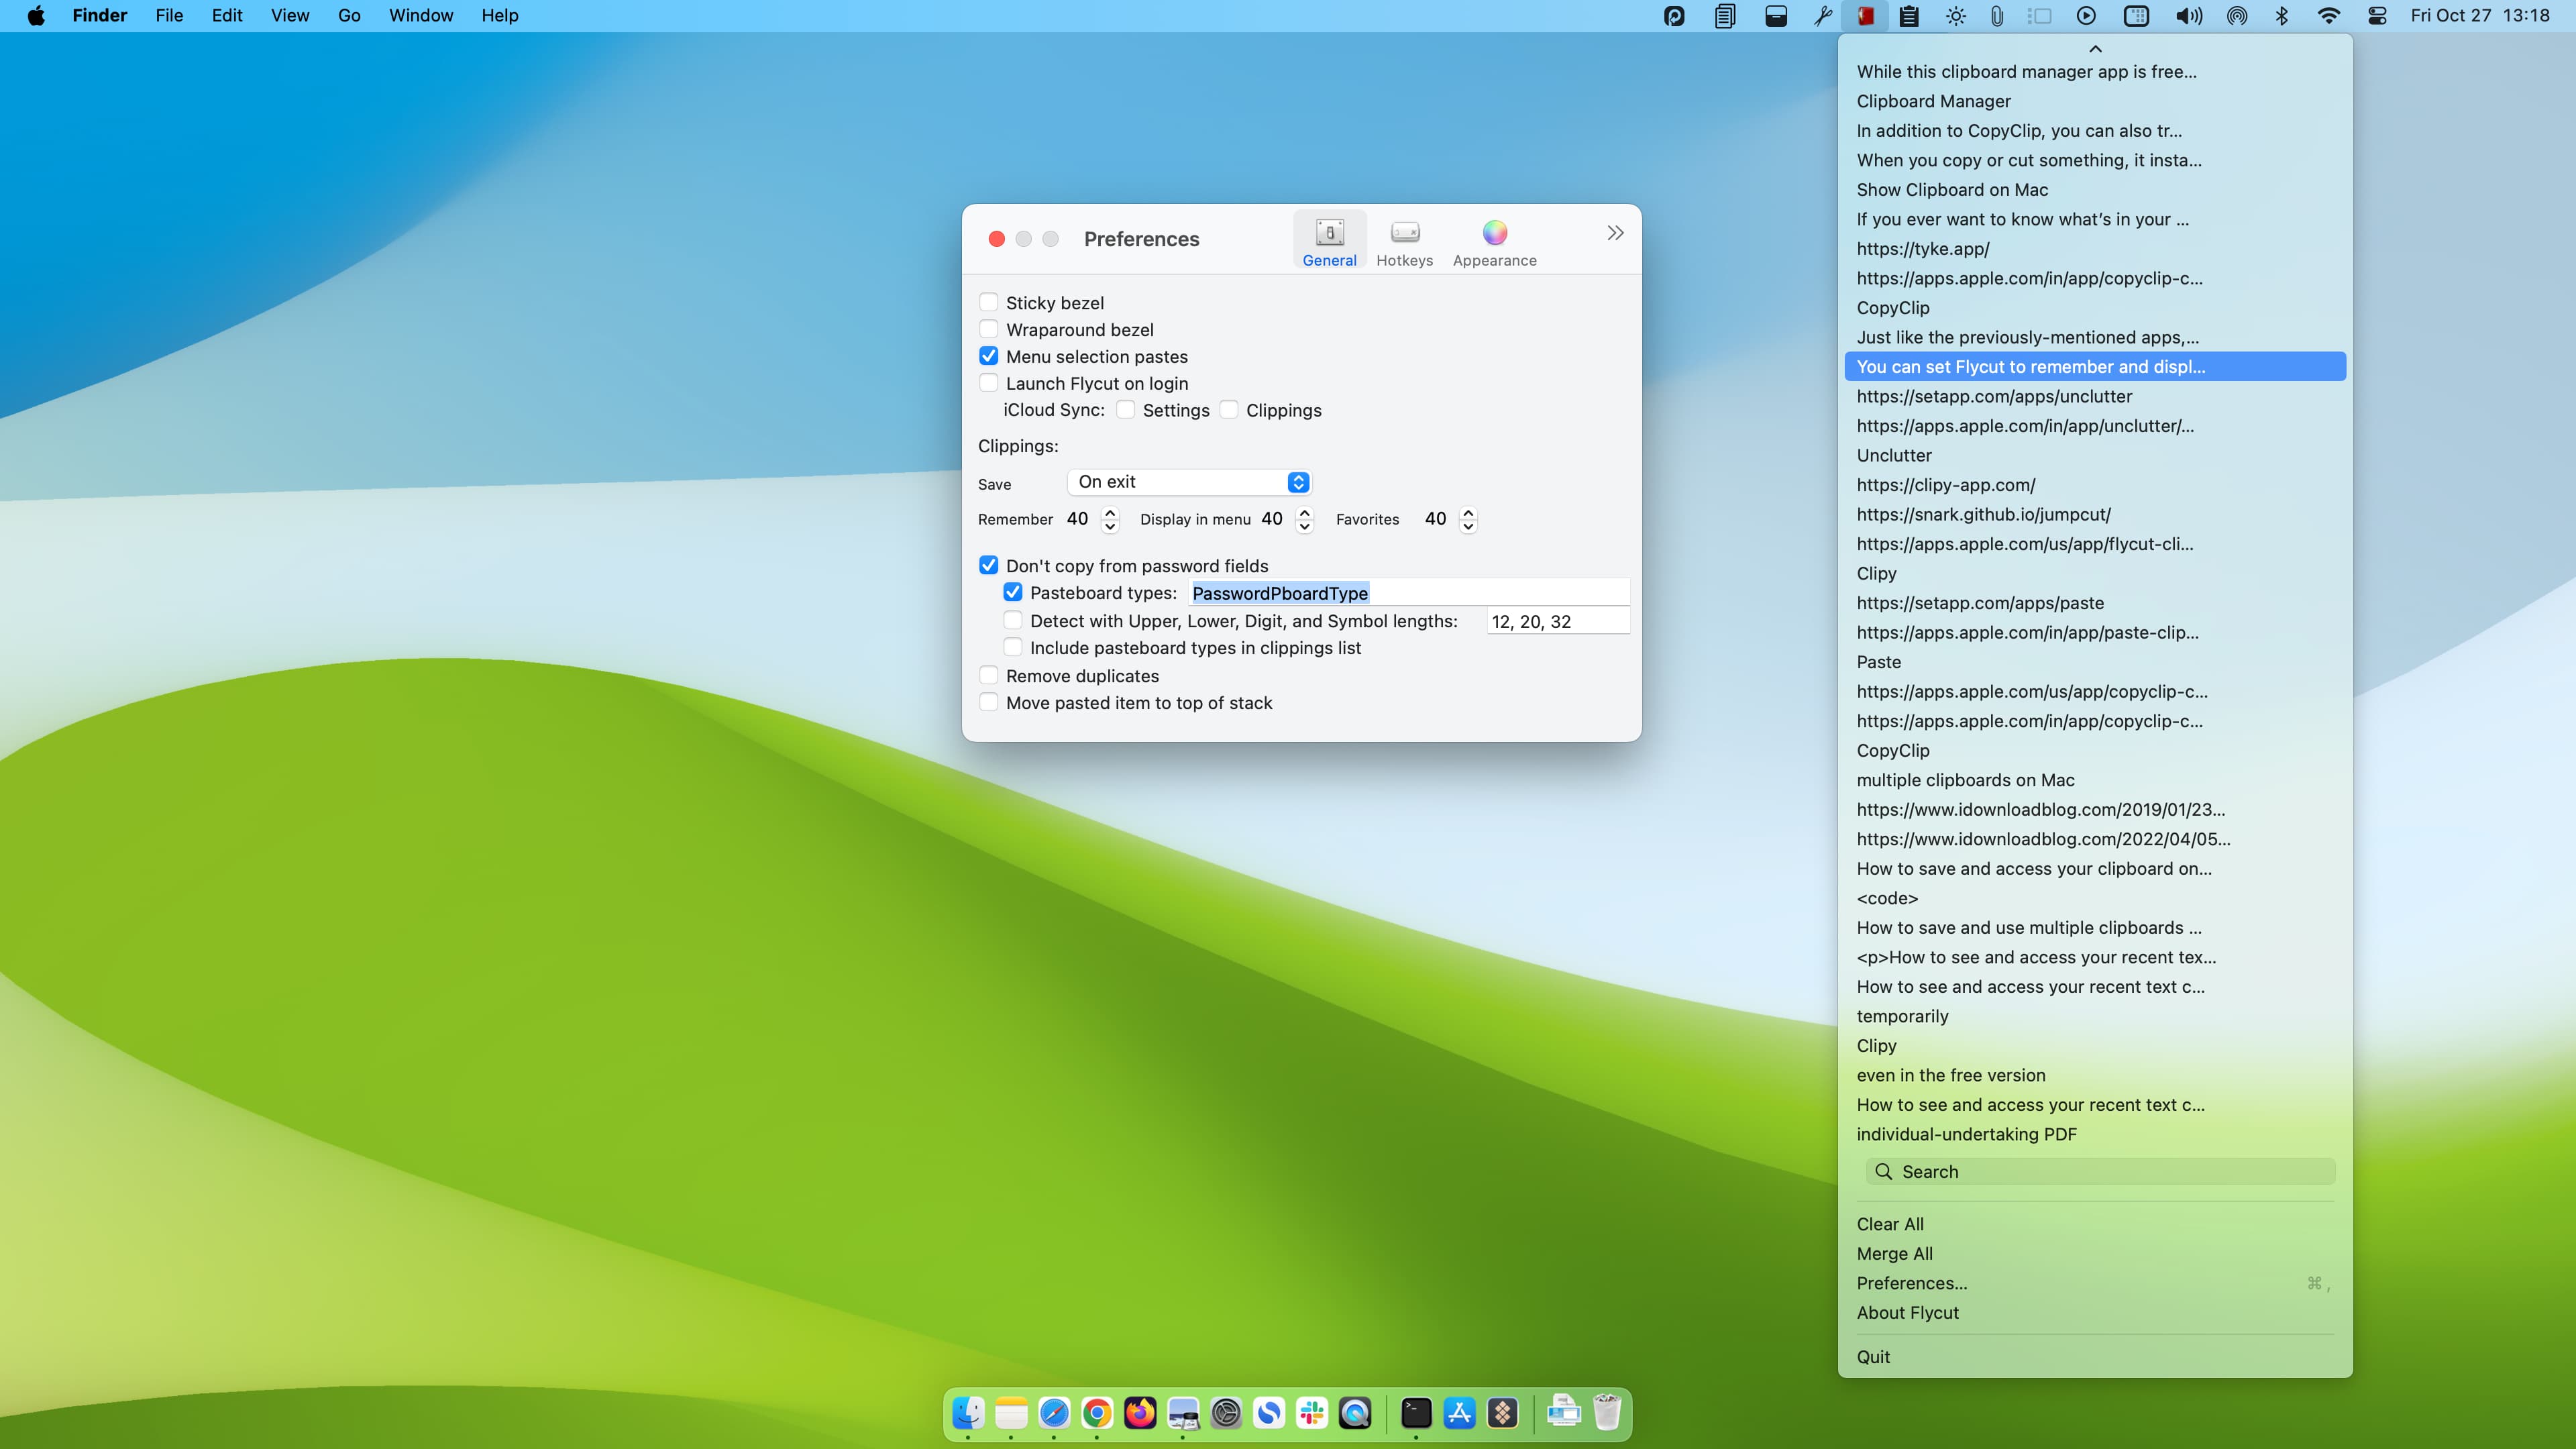
Task: Open Slack from the Dock
Action: pyautogui.click(x=1311, y=1413)
